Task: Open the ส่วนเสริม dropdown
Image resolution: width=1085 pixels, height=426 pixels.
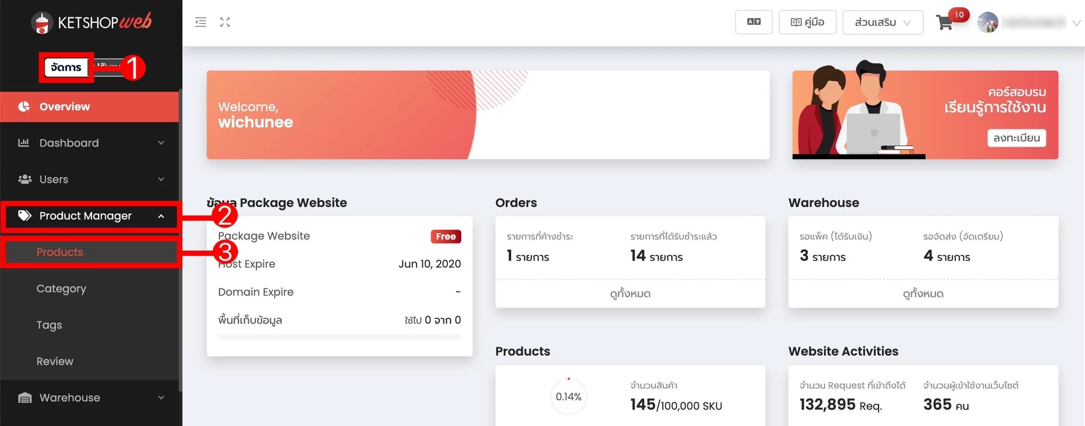Action: pyautogui.click(x=882, y=22)
